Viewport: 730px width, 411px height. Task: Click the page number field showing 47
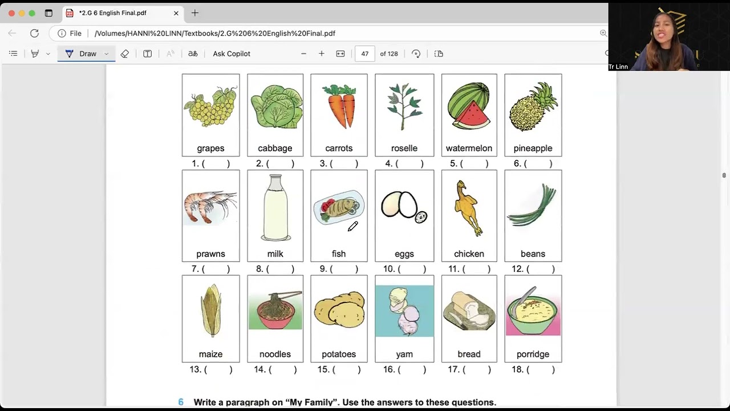coord(365,54)
